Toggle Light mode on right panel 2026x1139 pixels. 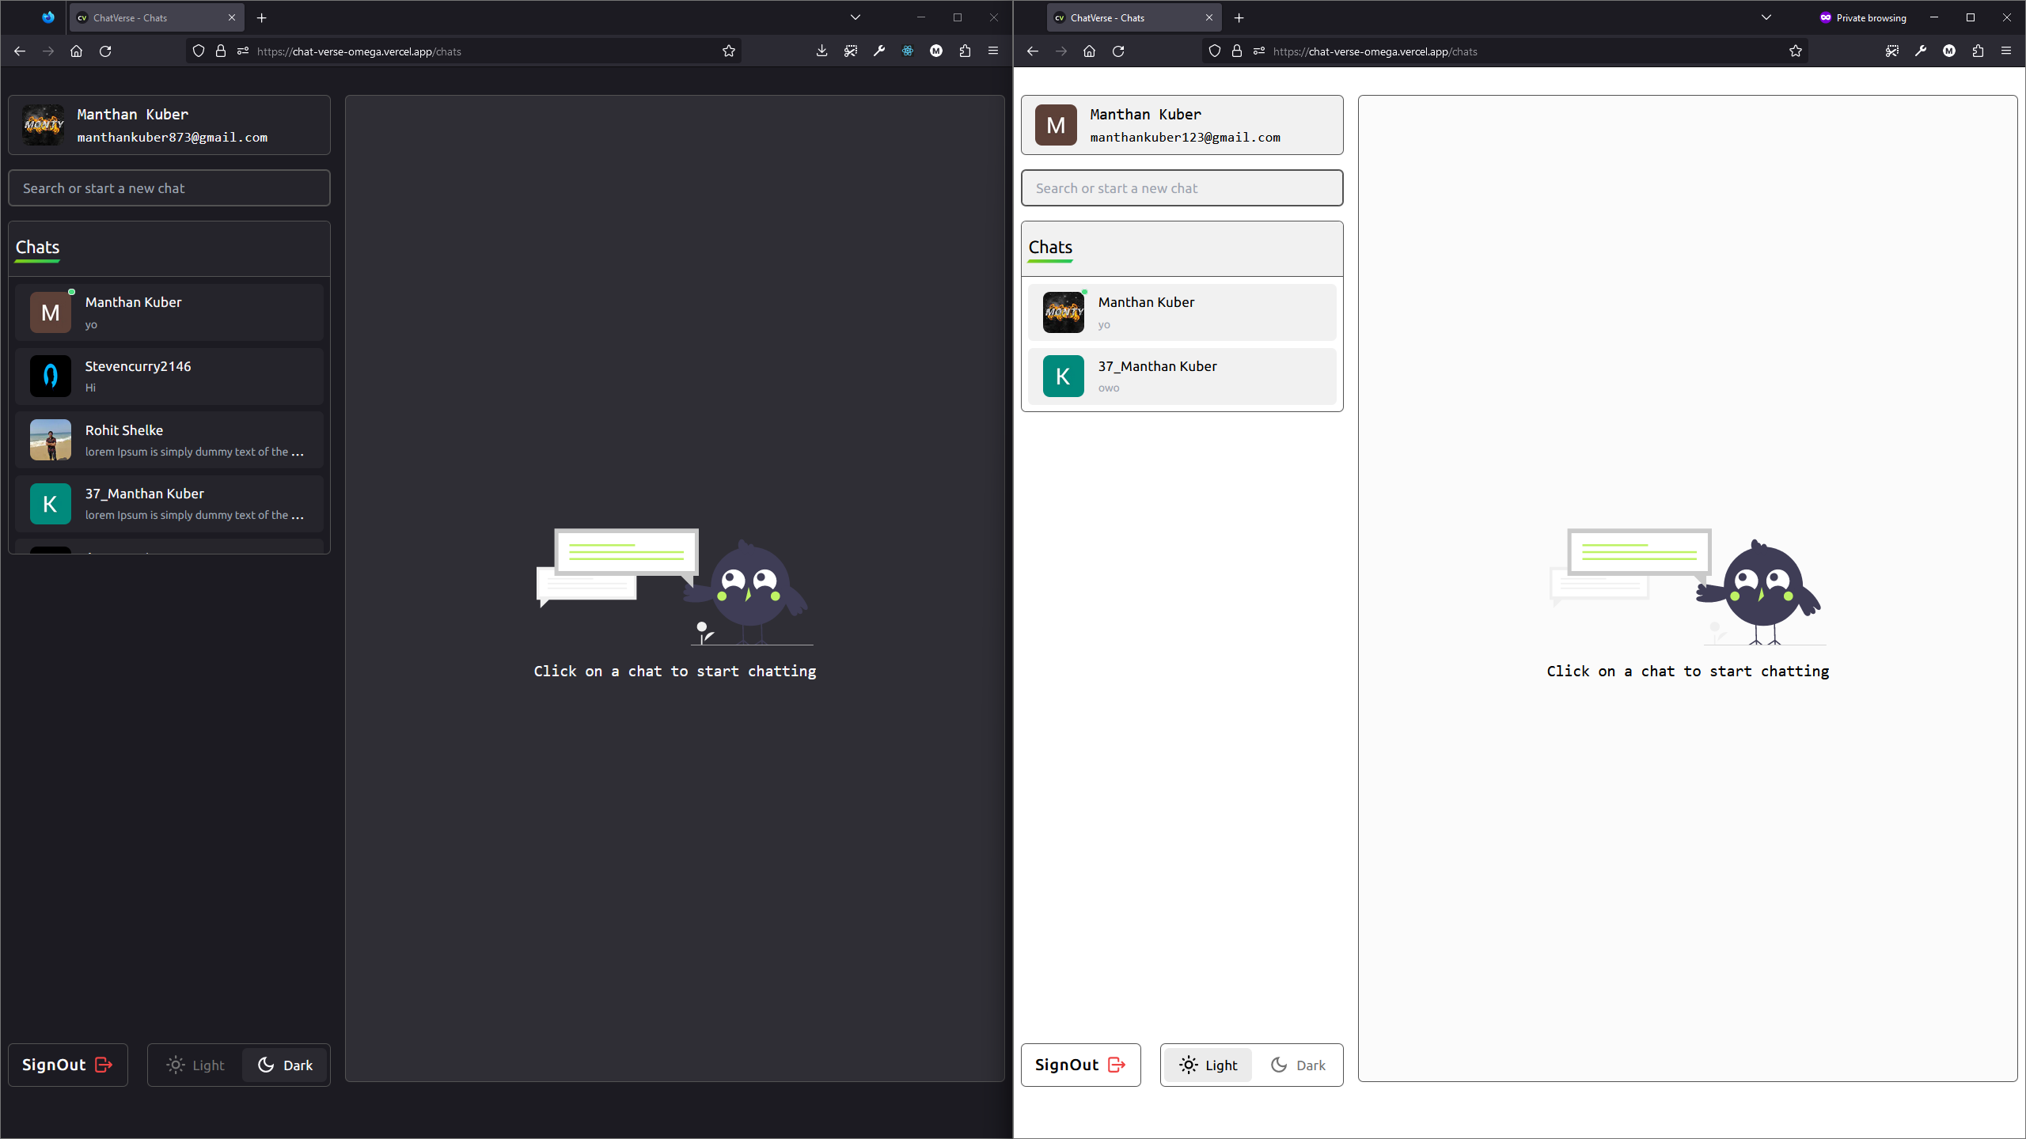1206,1064
